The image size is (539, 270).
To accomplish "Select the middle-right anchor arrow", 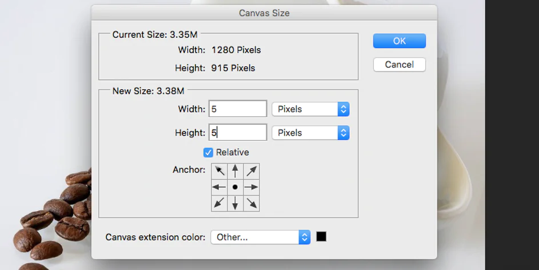I will tap(251, 187).
